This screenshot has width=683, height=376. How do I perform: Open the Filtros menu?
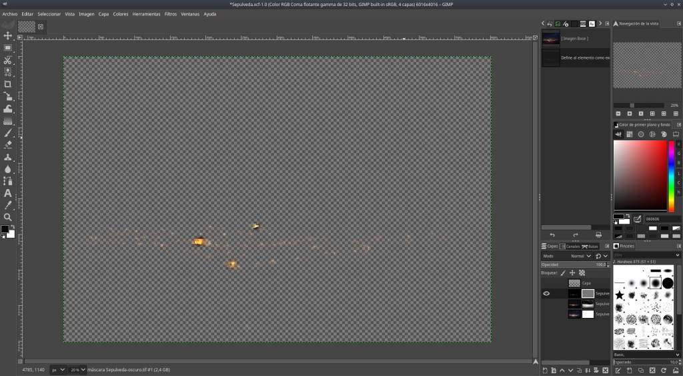click(x=170, y=14)
